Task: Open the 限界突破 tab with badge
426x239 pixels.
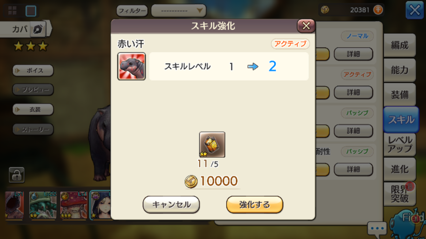Action: tap(399, 194)
